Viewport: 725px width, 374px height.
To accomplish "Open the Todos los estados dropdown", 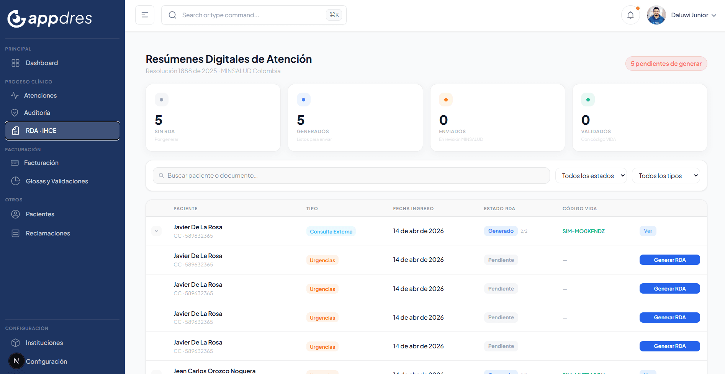I will (591, 175).
